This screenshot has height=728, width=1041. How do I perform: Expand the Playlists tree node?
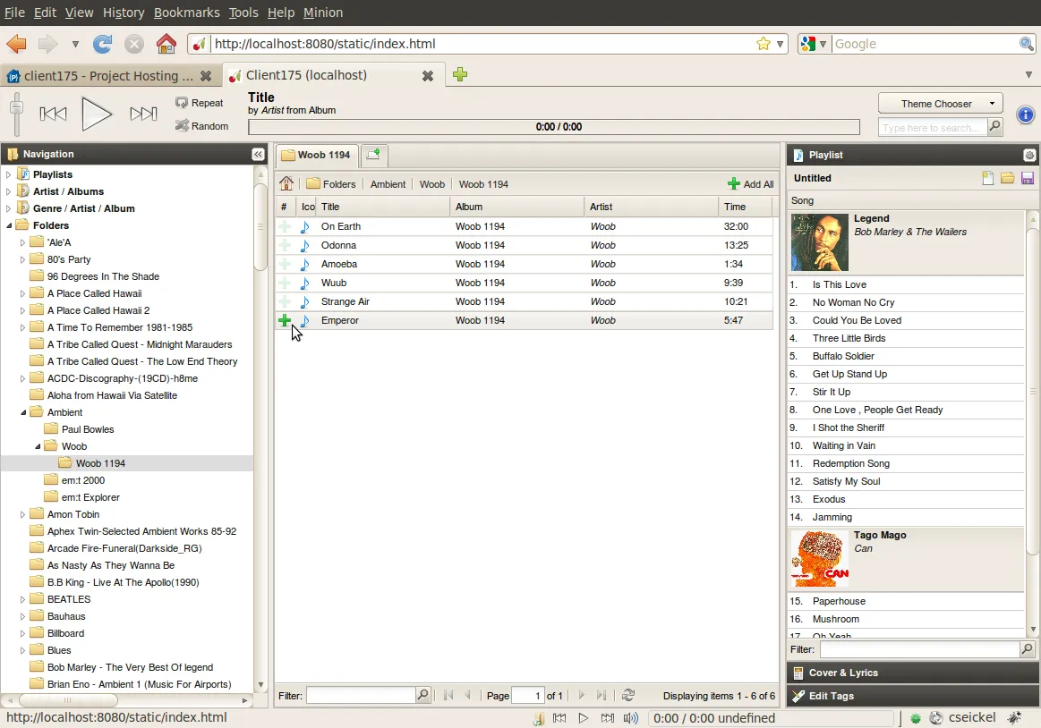coord(9,174)
